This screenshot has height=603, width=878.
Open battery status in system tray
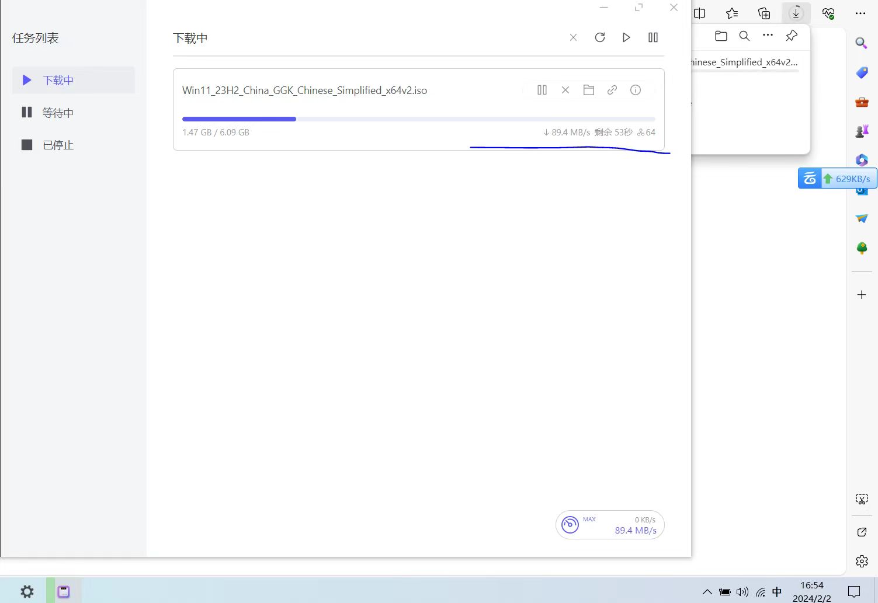724,592
